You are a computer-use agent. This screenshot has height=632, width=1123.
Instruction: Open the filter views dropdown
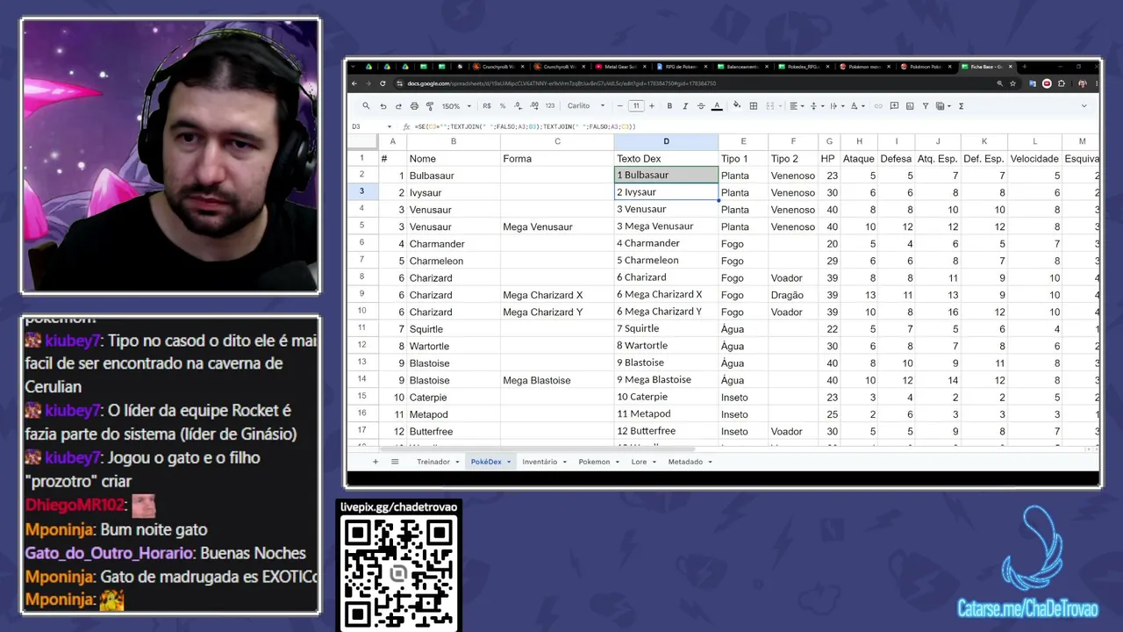(943, 106)
